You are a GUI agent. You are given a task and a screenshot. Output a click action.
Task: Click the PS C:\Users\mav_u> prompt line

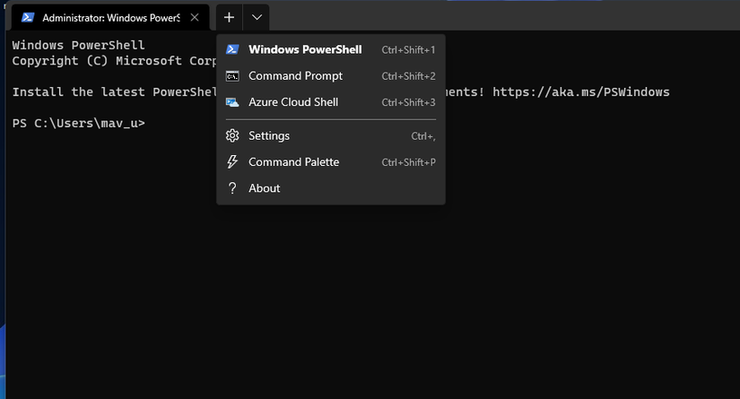[x=78, y=123]
